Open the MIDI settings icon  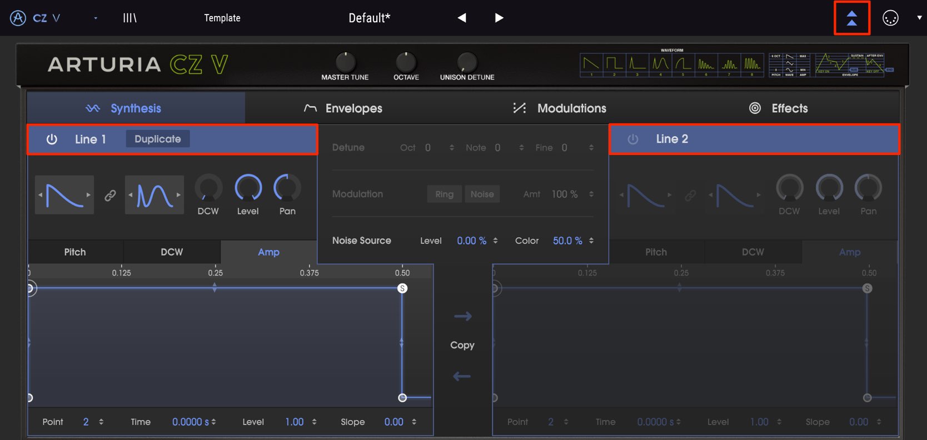pyautogui.click(x=890, y=18)
